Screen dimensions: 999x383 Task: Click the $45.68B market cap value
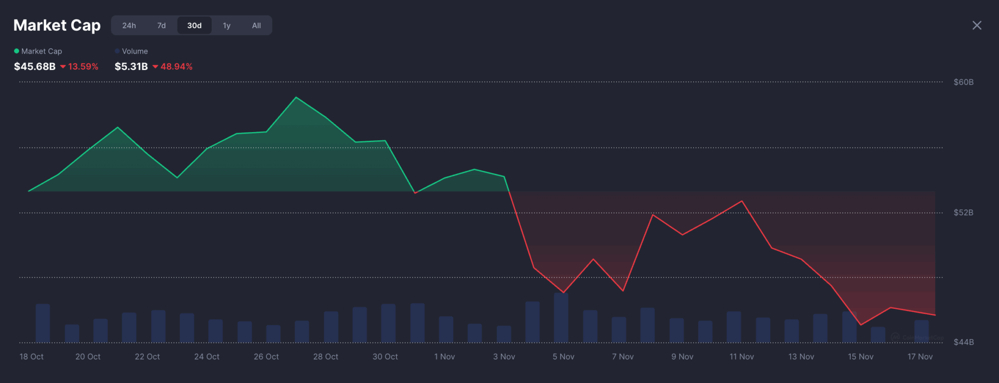tap(35, 67)
